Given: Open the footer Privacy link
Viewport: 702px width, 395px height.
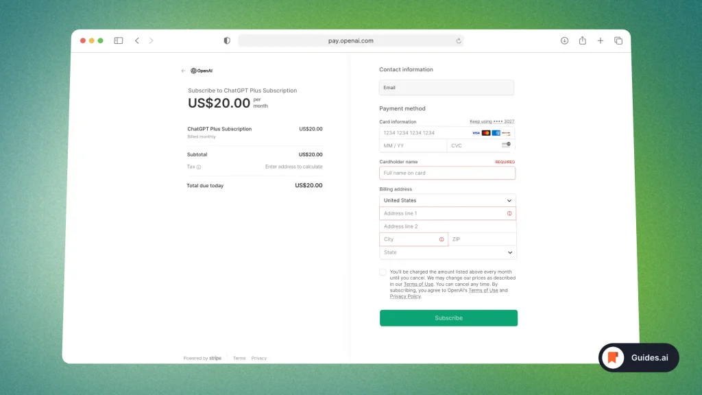Looking at the screenshot, I should pos(258,358).
